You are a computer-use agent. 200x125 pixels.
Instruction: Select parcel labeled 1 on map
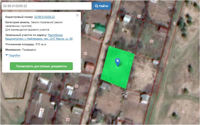click(174, 23)
